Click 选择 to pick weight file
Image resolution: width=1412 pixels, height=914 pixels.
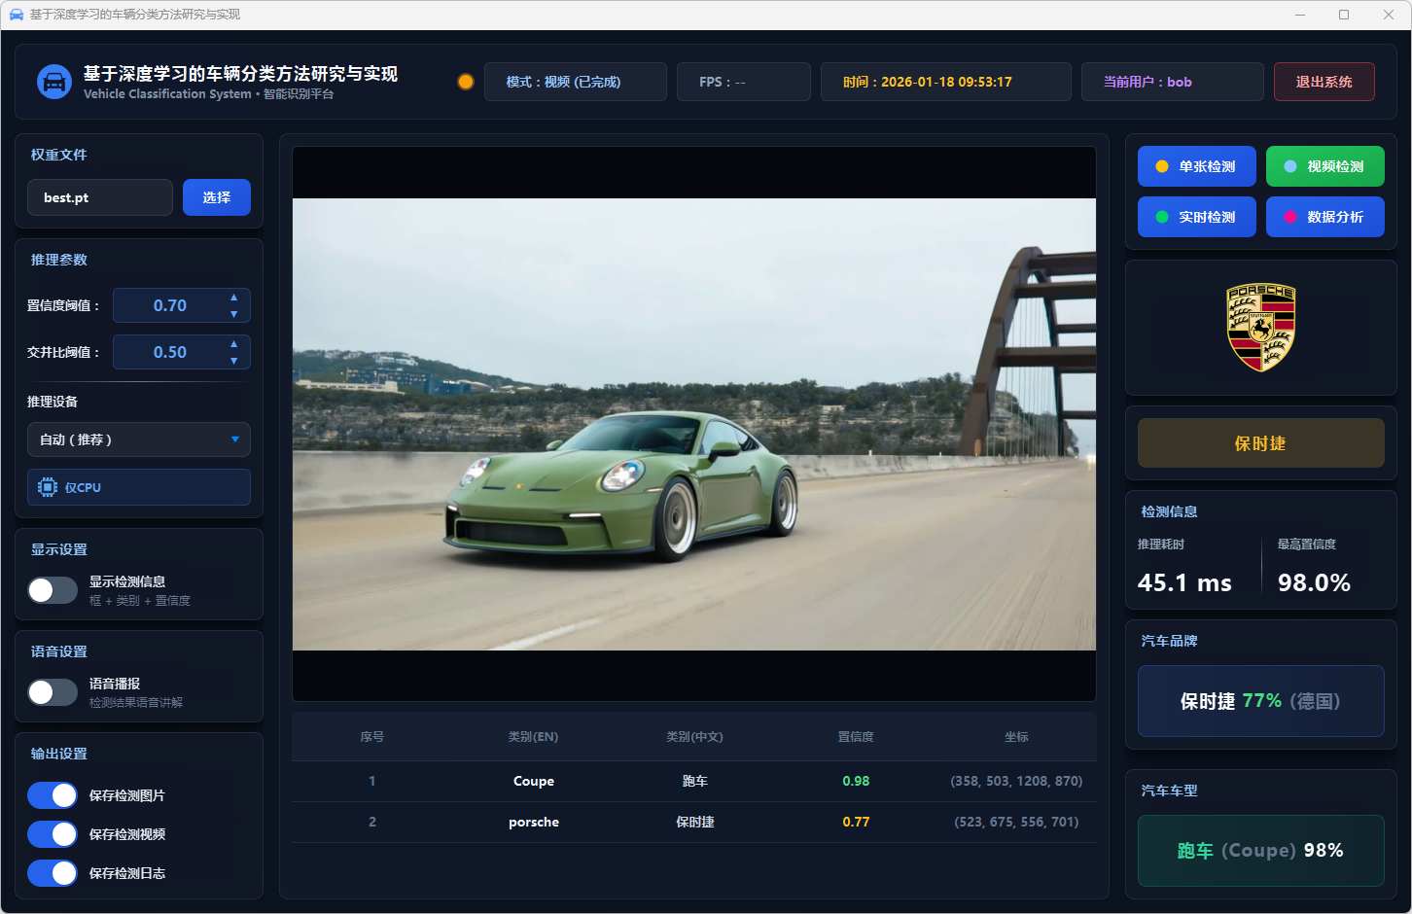[x=217, y=197]
